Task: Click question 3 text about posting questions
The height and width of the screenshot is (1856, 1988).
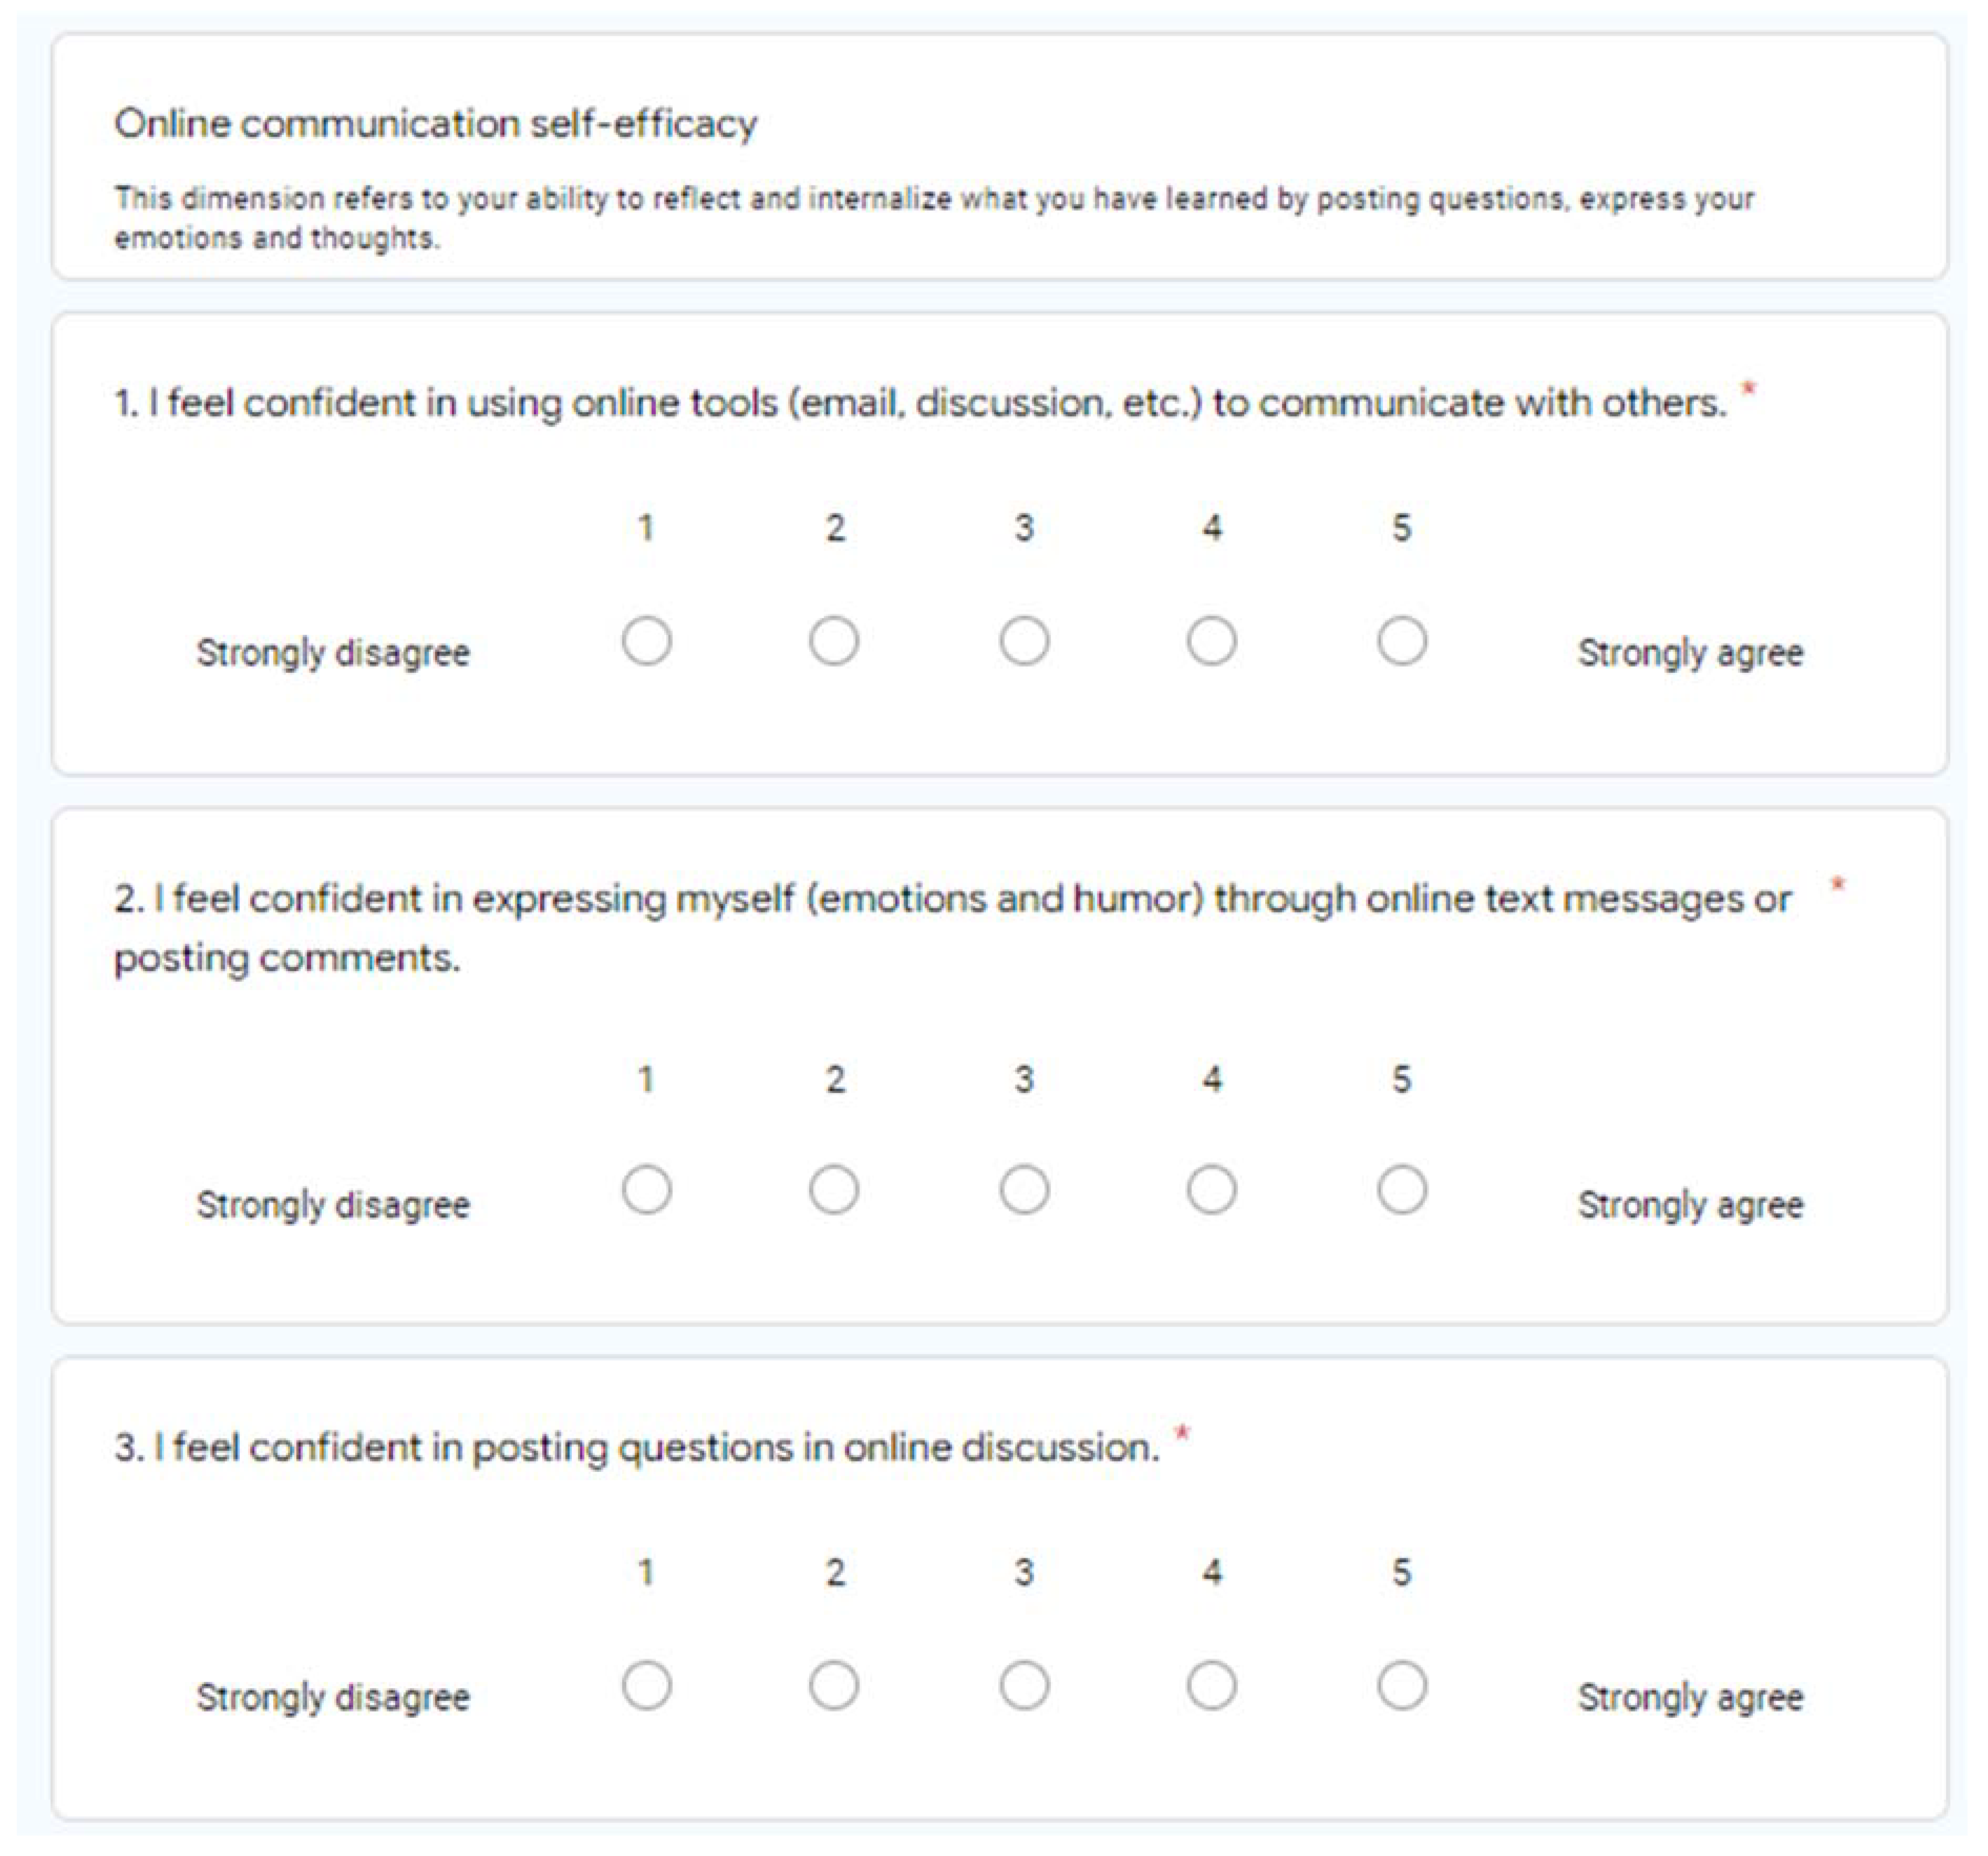Action: (x=636, y=1447)
